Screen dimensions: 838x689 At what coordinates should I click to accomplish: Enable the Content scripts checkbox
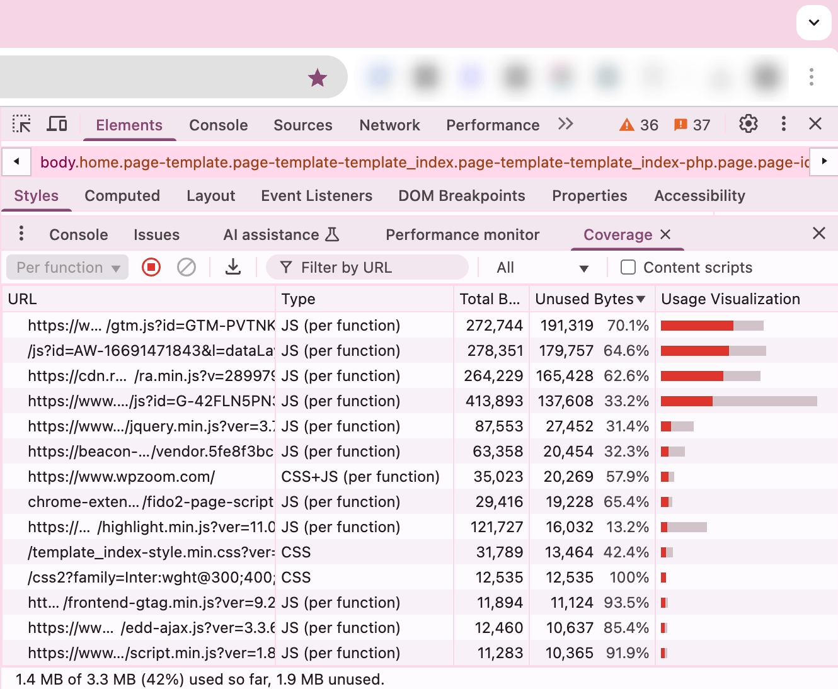628,267
